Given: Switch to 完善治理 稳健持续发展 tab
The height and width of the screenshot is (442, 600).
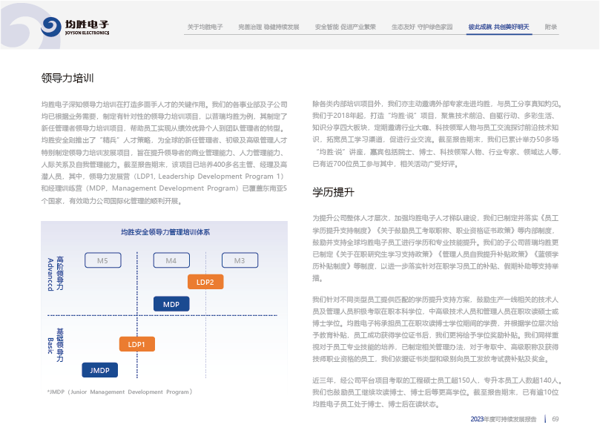Looking at the screenshot, I should (x=268, y=27).
